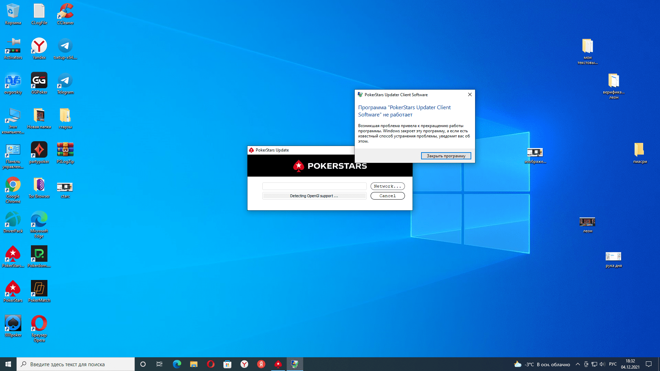This screenshot has height=371, width=660.
Task: Switch to PokerStars in the taskbar
Action: (x=278, y=364)
